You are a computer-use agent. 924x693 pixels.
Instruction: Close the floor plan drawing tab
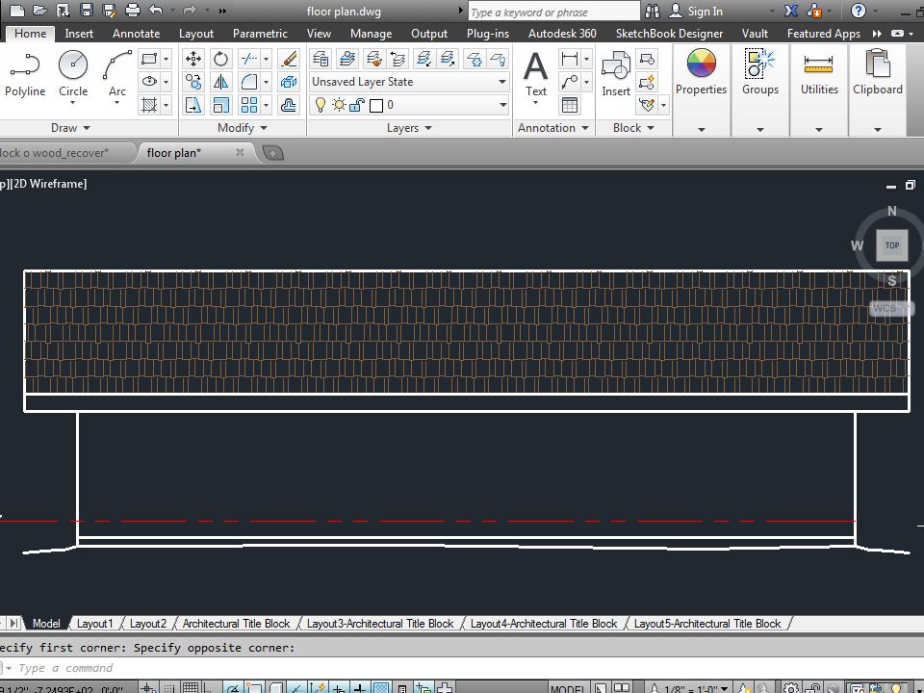240,153
